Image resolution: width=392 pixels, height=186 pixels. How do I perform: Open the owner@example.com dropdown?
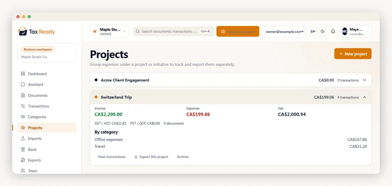[x=283, y=32]
